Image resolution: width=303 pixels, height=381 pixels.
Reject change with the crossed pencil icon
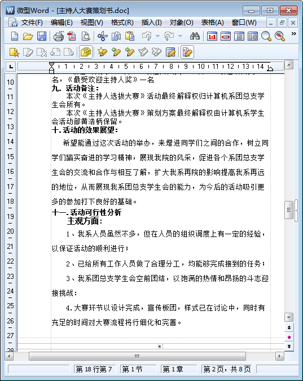coord(157,52)
